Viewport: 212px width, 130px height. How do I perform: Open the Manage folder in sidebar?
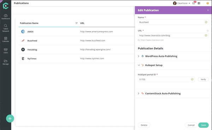(x=6, y=62)
